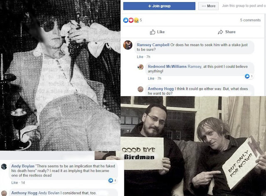Click Andy Boylan mention in Anthony Hogg's reply
The width and height of the screenshot is (266, 196).
click(49, 193)
